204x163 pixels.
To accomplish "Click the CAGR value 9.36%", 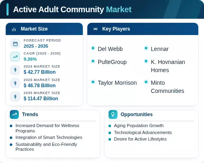I will click(30, 59).
